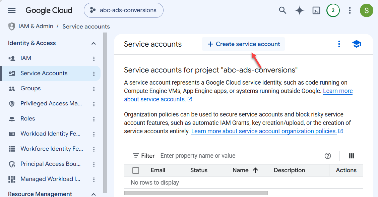Click the Filter funnel icon
The height and width of the screenshot is (197, 378).
coord(136,156)
